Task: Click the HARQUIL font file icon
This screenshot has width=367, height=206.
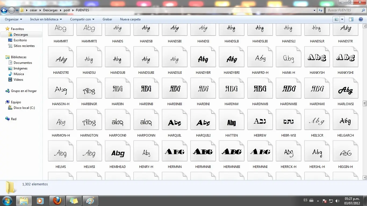Action: click(x=175, y=120)
